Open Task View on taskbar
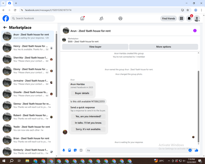Screen dimensions: 205x164 [x=19, y=161]
